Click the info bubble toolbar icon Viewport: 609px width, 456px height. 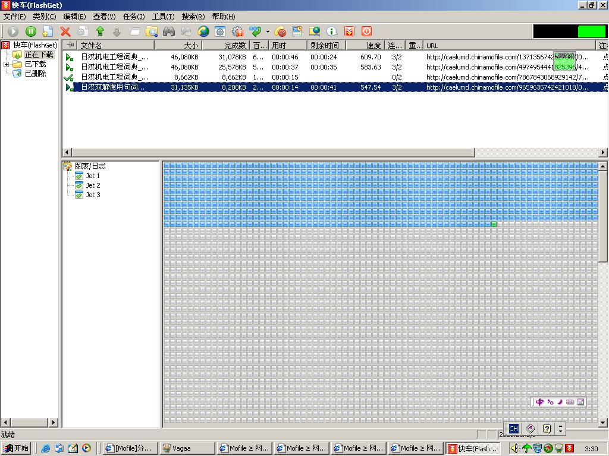(x=332, y=31)
